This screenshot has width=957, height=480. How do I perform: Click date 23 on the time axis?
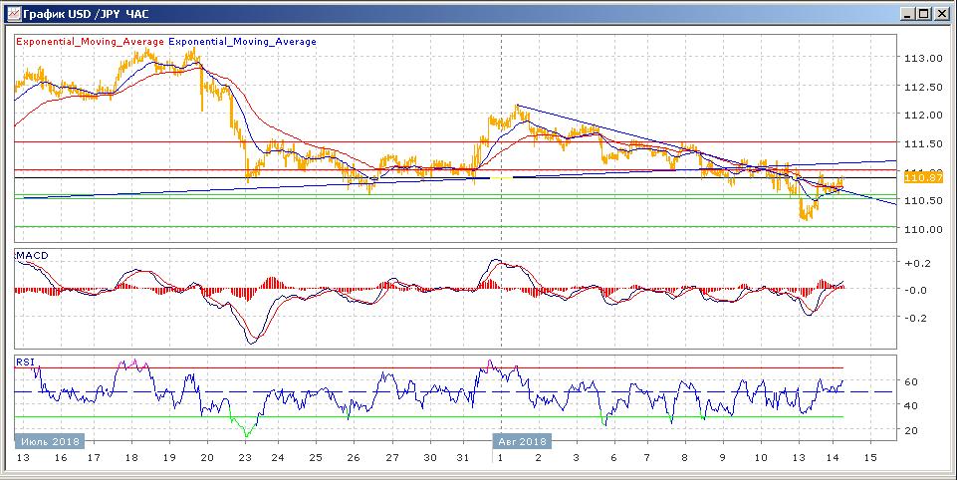(x=245, y=458)
